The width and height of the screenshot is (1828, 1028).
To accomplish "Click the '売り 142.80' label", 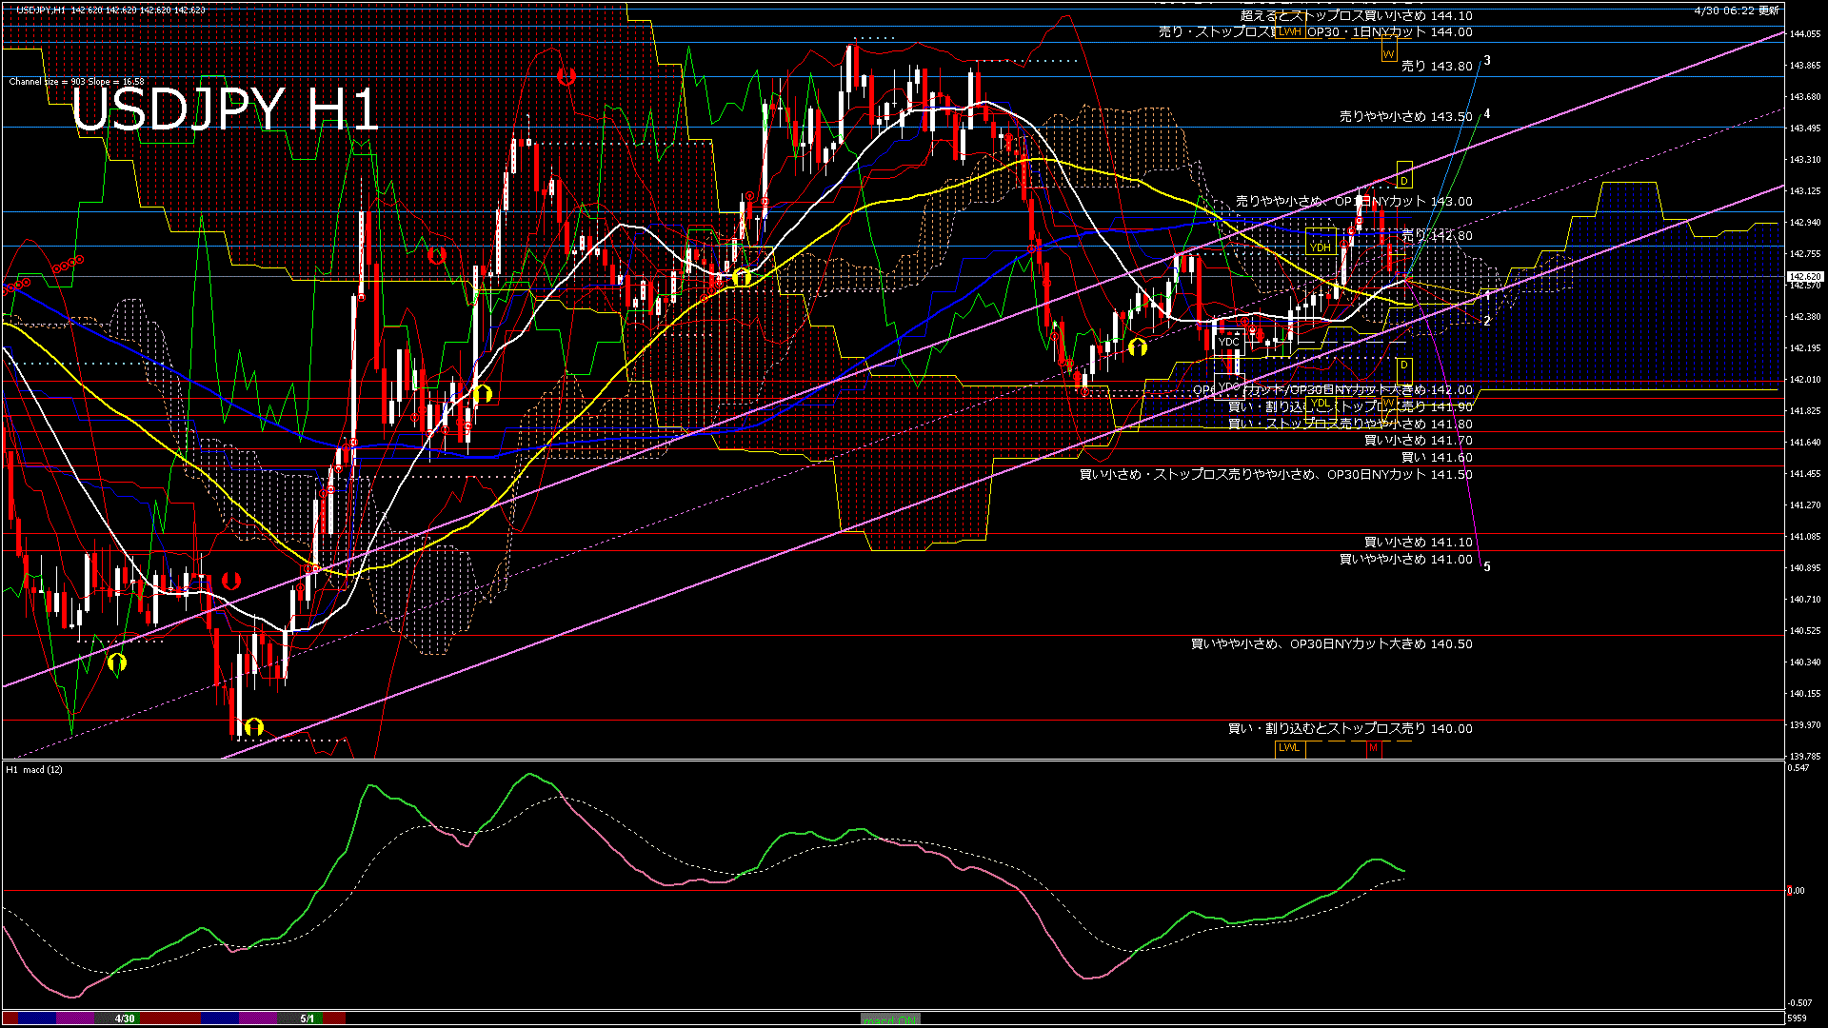I will coord(1437,235).
